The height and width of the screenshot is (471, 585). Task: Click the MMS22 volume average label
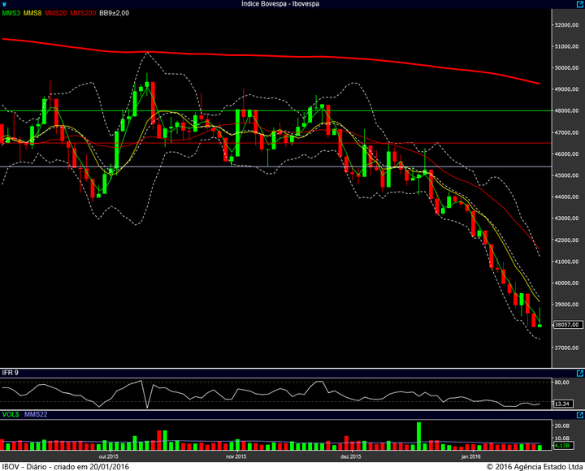click(x=36, y=414)
